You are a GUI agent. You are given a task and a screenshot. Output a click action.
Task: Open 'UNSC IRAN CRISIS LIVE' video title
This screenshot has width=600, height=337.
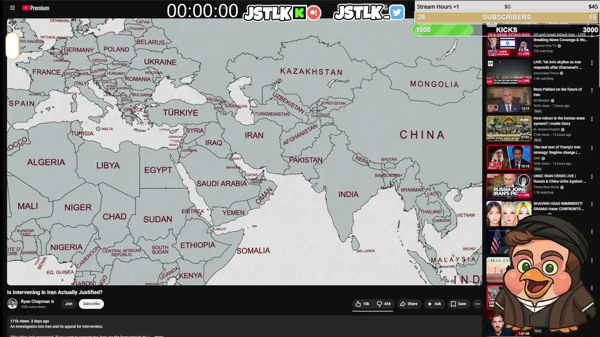[x=560, y=179]
